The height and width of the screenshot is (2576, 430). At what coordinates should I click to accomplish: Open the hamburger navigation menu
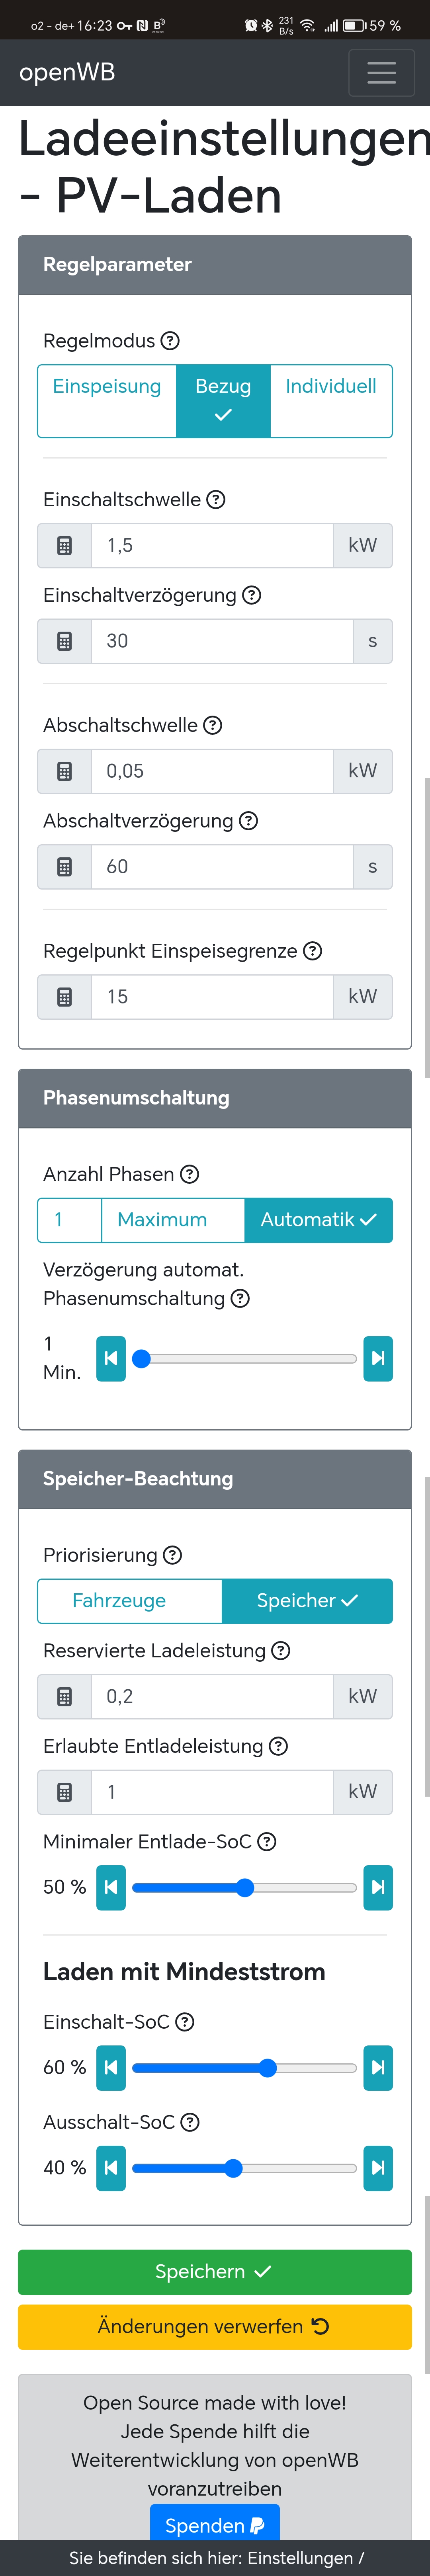click(381, 73)
